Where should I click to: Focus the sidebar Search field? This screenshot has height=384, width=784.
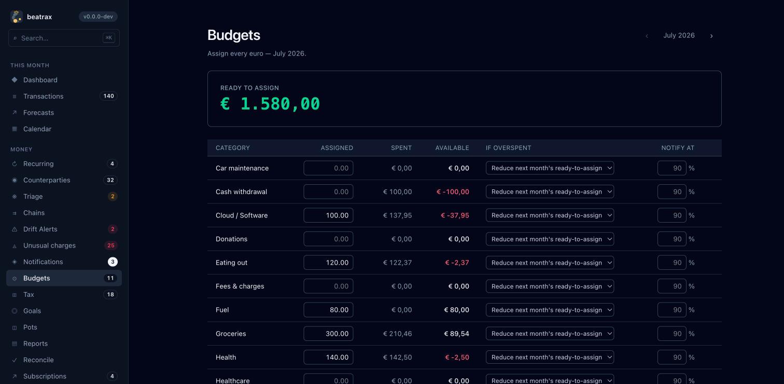tap(64, 38)
